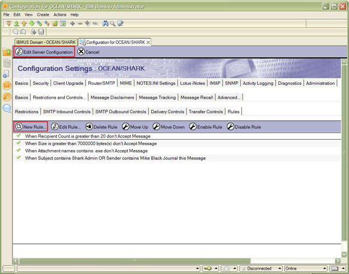Click the orange down-arrow-to-bar toolbar icon

click(x=8, y=23)
